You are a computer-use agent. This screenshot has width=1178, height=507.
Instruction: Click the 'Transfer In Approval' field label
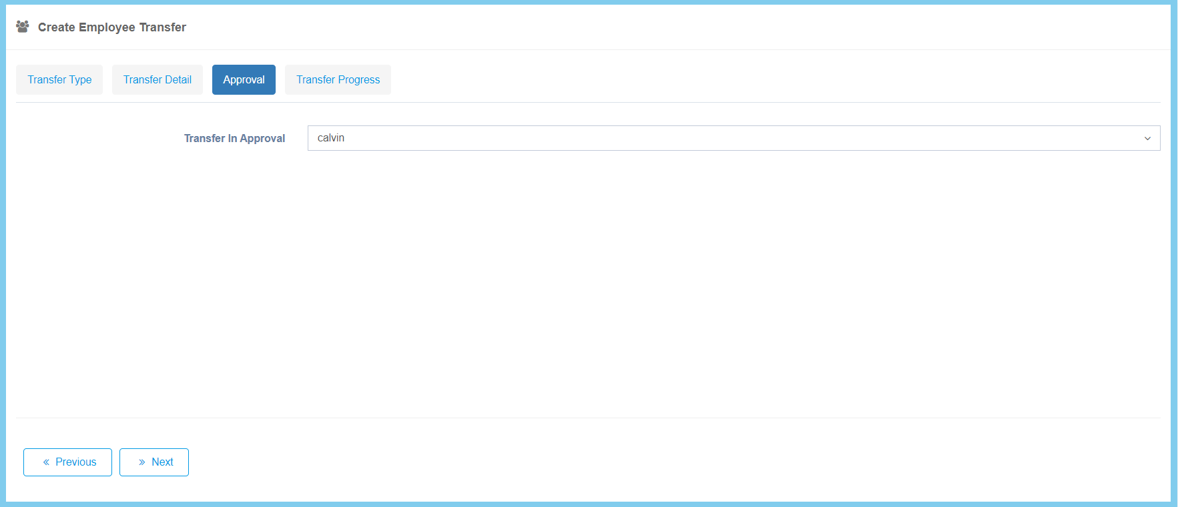[x=234, y=138]
